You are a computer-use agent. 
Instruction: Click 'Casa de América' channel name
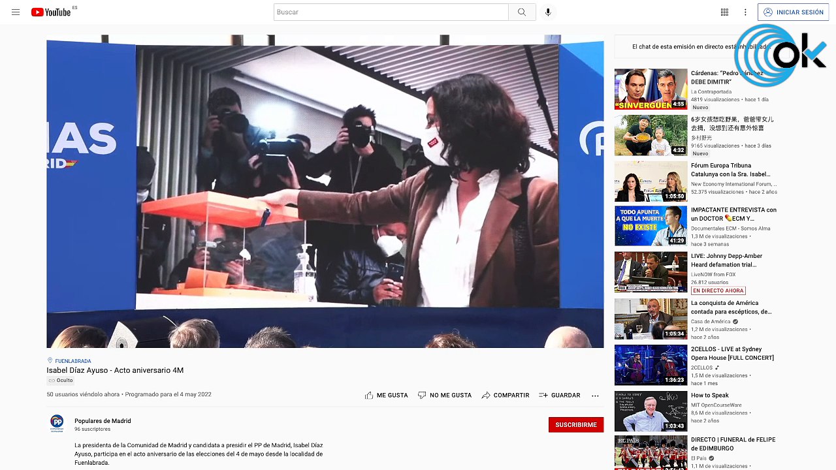(711, 322)
